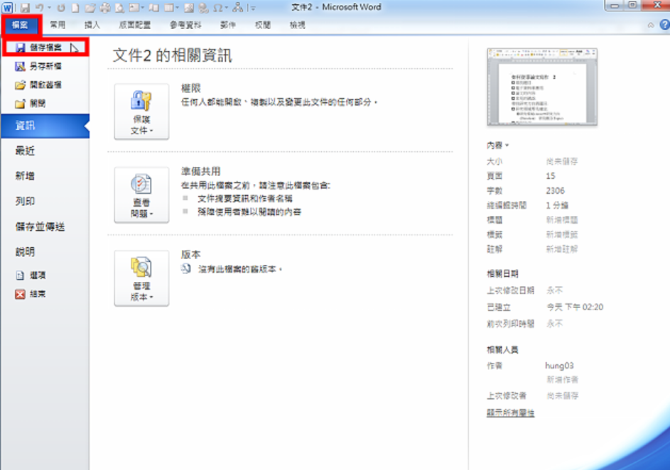Image resolution: width=670 pixels, height=470 pixels.
Task: Click the 新增標題 Add title field
Action: [561, 220]
